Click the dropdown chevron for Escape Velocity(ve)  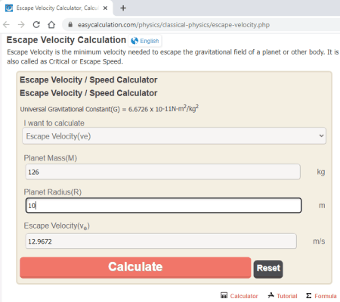[x=321, y=135]
